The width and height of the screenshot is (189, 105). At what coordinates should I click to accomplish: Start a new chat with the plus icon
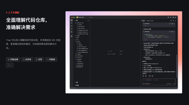171,21
